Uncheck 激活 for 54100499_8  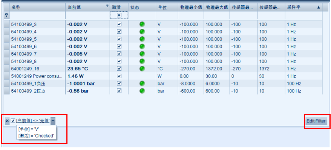click(x=119, y=61)
